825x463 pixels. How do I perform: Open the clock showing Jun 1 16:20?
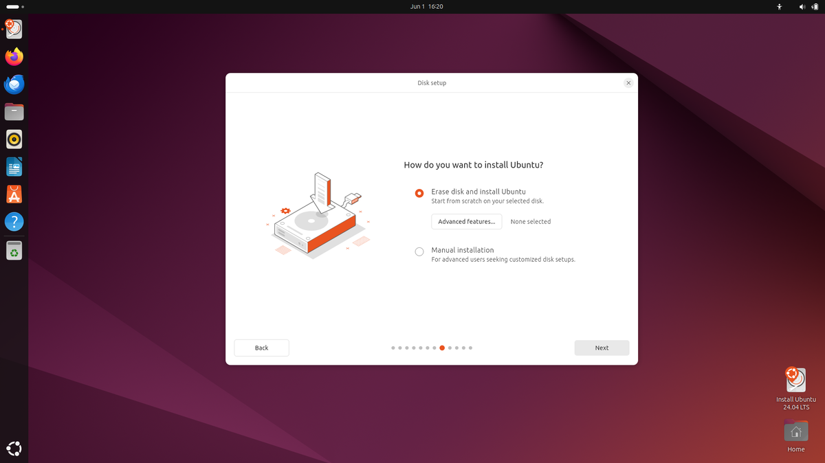click(x=426, y=6)
